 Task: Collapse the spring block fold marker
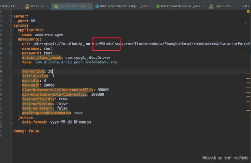point(12,26)
